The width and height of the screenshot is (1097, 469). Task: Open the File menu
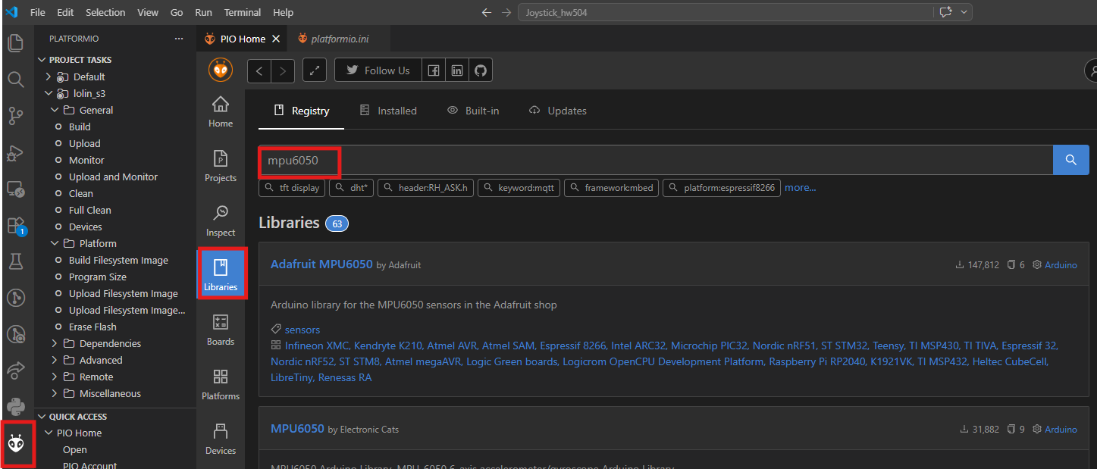(37, 12)
